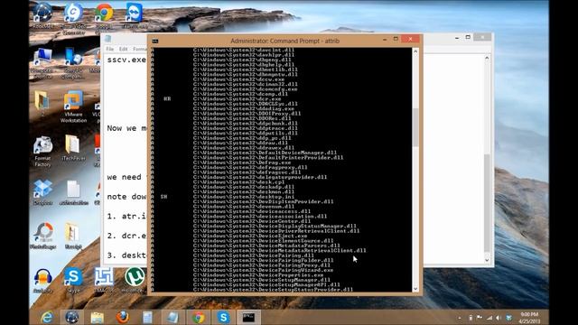Viewport: 578px width, 325px height.
Task: Show hidden system tray icons
Action: point(460,318)
